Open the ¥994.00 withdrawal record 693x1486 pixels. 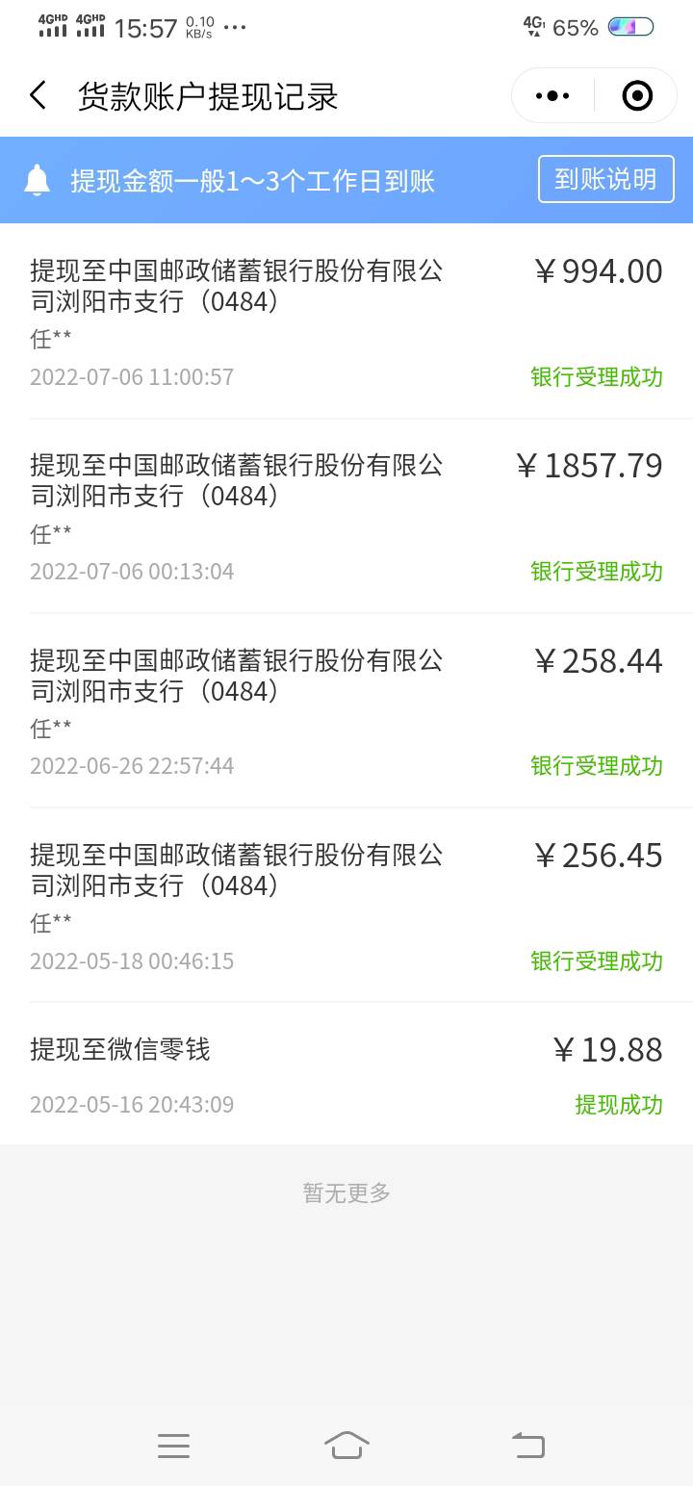point(346,320)
